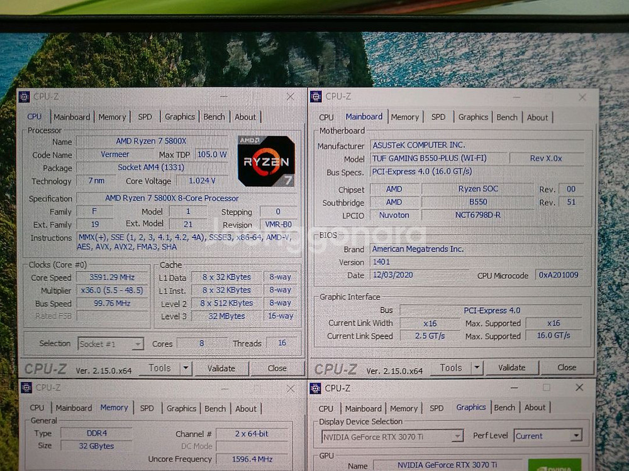Open the About tab in the Graphics window

[x=535, y=408]
